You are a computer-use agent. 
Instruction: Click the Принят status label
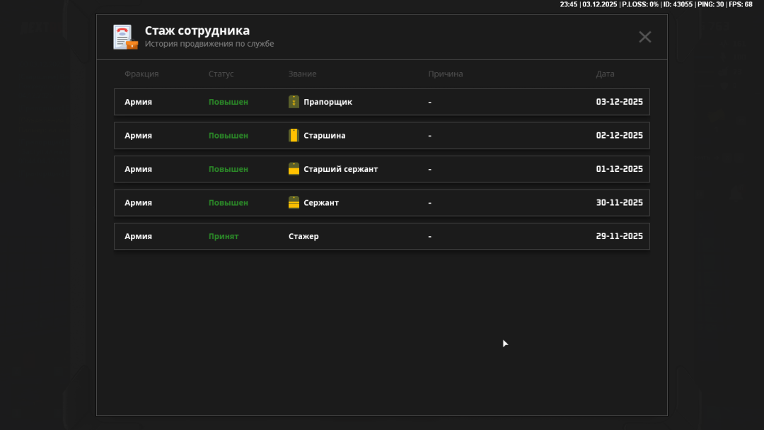(224, 236)
